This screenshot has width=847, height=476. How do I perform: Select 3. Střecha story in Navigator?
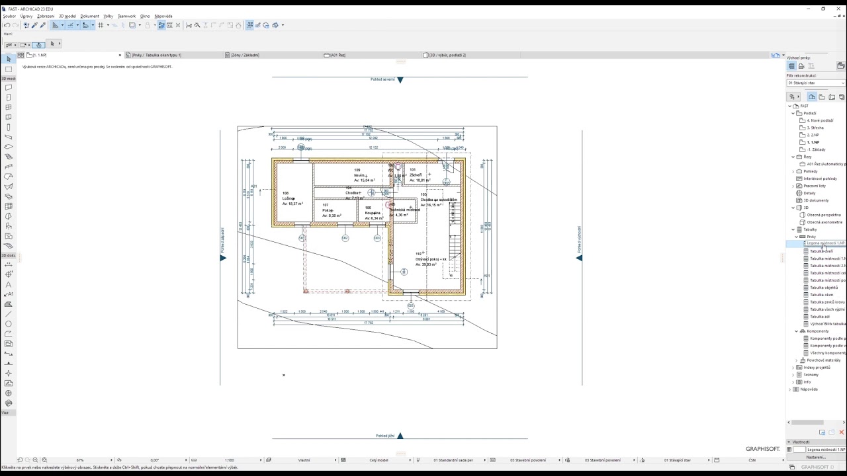(x=815, y=128)
